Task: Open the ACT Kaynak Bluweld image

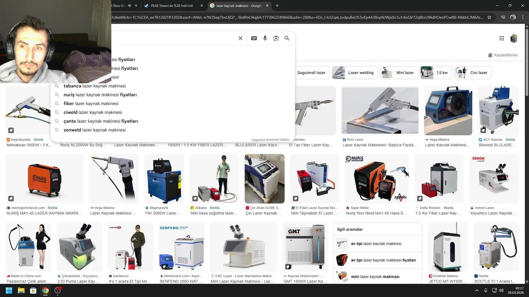Action: tap(498, 111)
